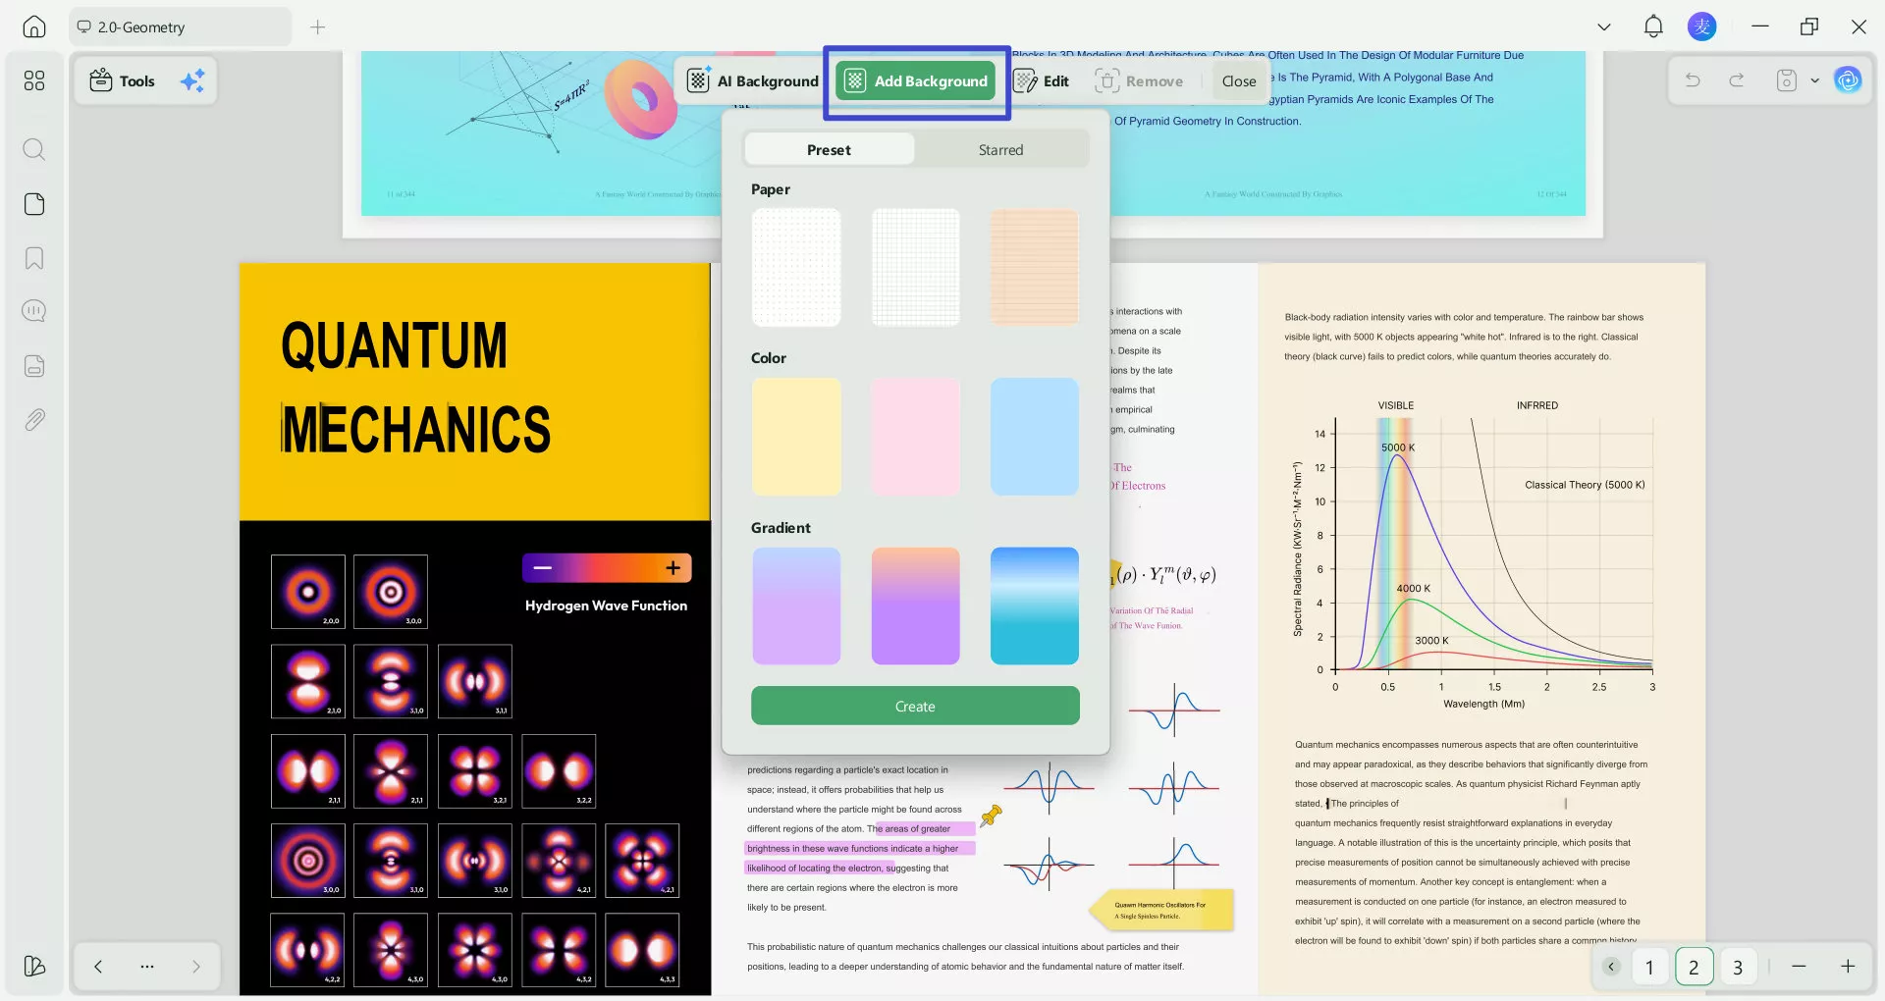This screenshot has height=1001, width=1885.
Task: Choose the light pink color swatch
Action: (916, 437)
